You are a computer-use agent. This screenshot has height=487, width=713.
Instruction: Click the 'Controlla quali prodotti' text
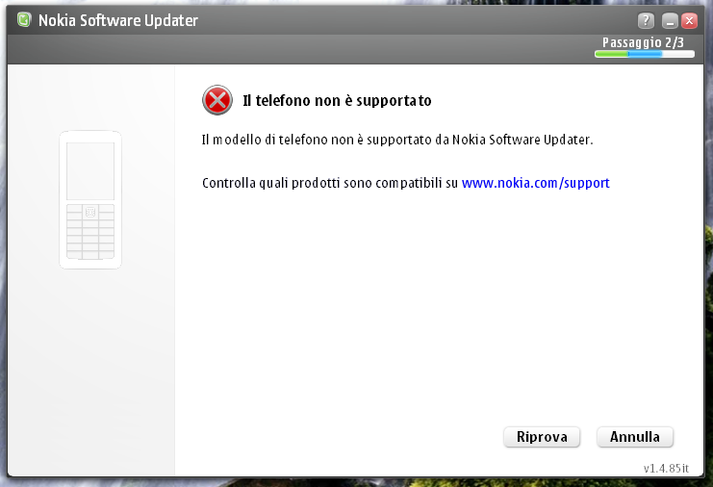330,183
